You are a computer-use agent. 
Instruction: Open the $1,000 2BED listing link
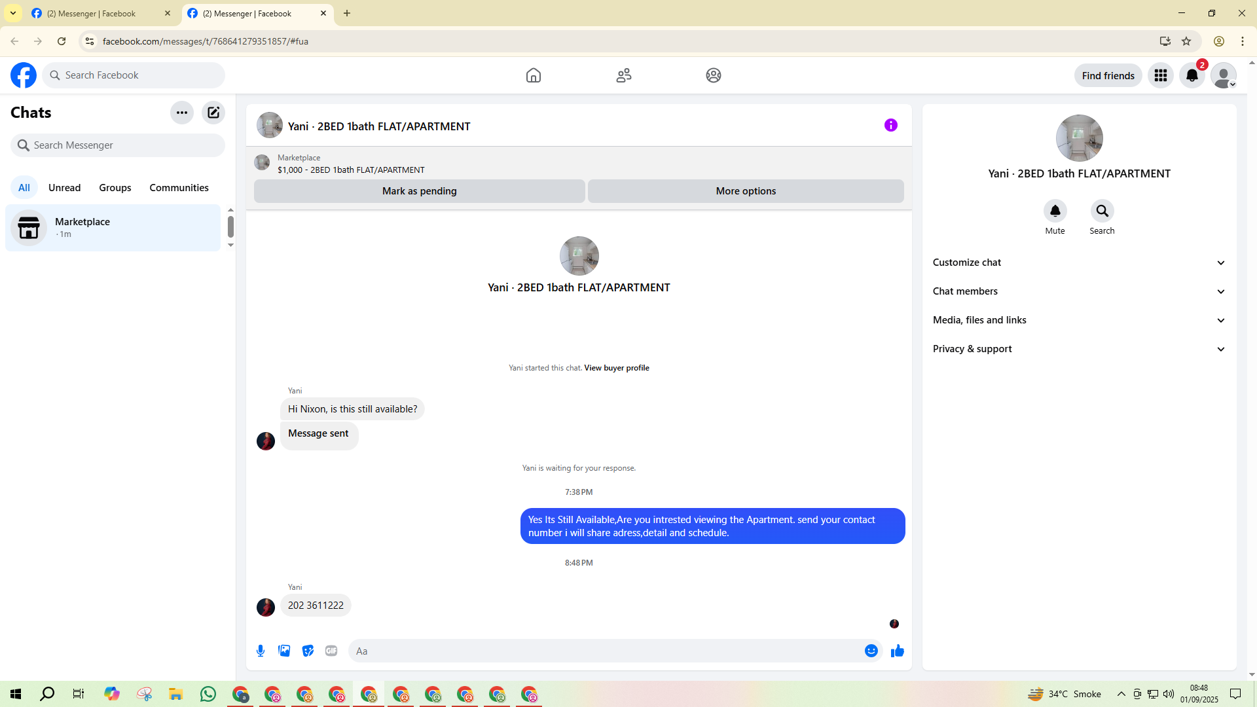[x=351, y=170]
